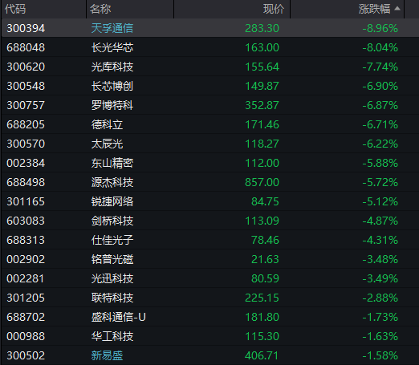Select stock code 688702
The height and width of the screenshot is (365, 419).
click(x=26, y=317)
